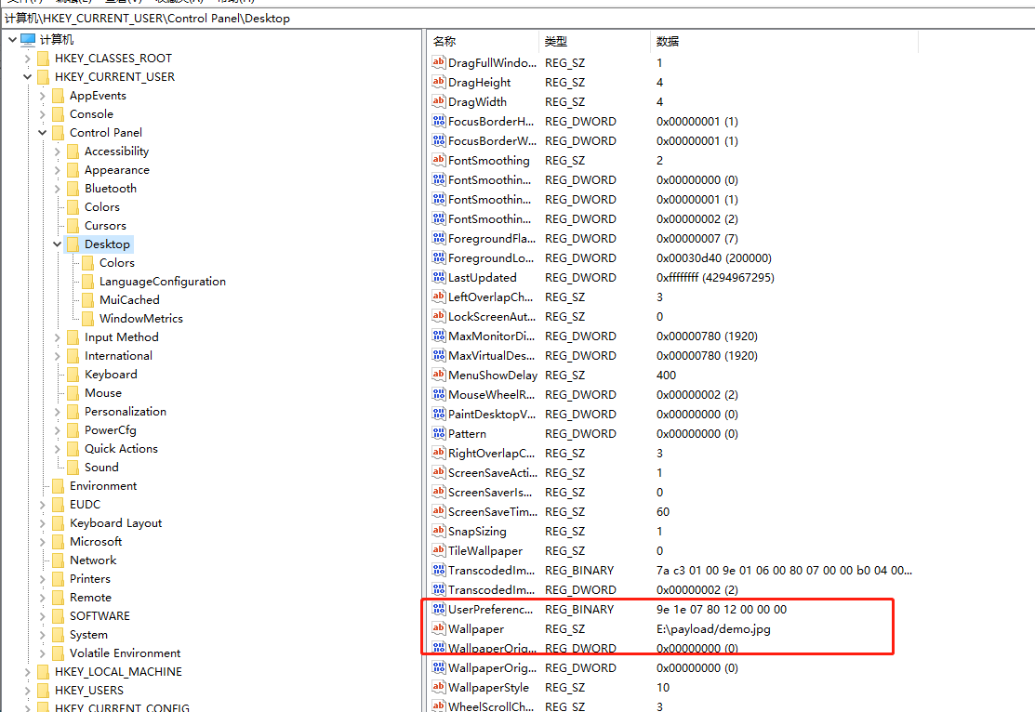This screenshot has height=712, width=1035.
Task: Select the WindowMetrics folder icon
Action: pyautogui.click(x=87, y=319)
